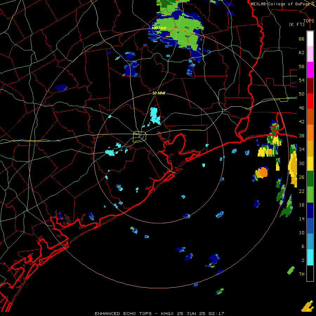Image resolution: width=316 pixels, height=316 pixels.
Task: Click the '14' scale value
Action: (302, 219)
